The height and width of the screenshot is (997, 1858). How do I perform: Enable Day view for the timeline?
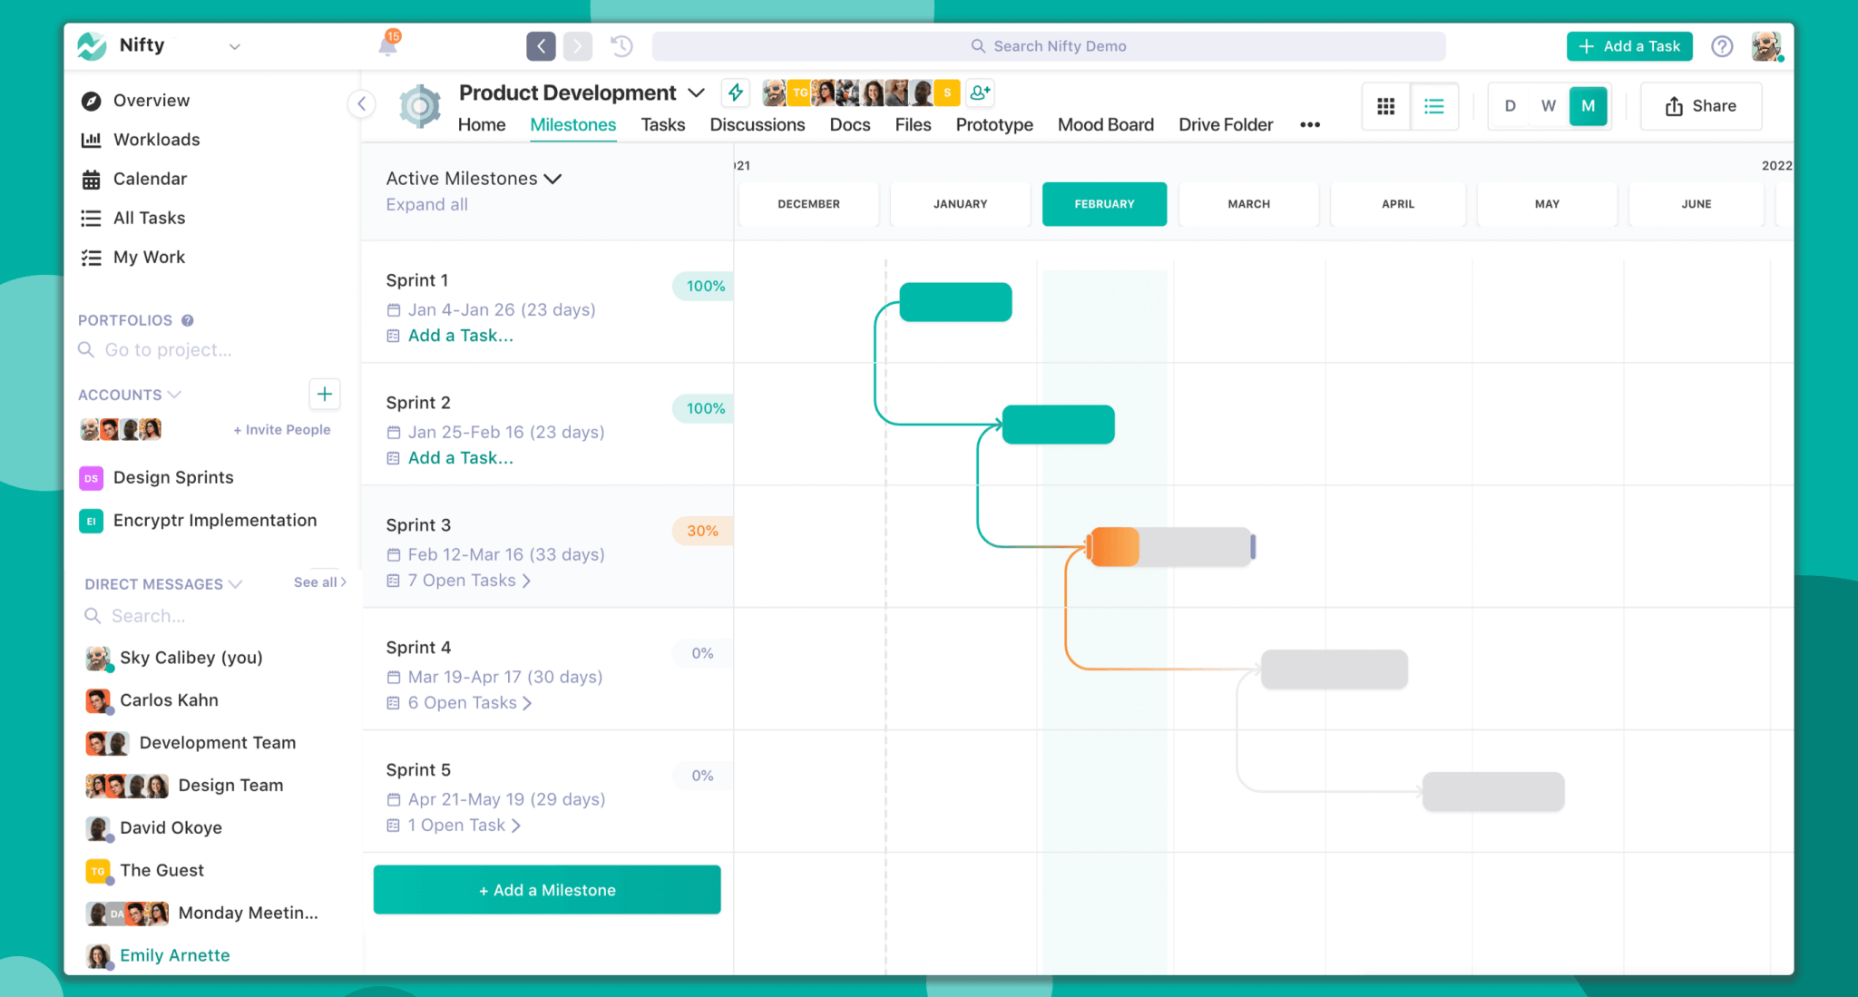[1510, 106]
